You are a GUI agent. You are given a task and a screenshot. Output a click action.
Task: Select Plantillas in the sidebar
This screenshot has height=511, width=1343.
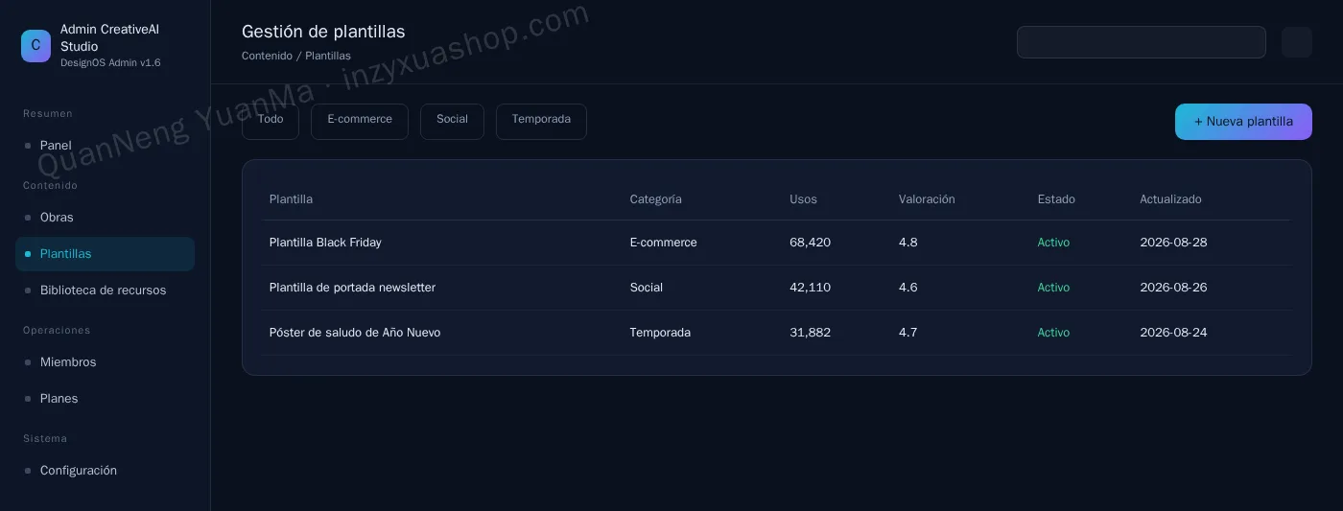(x=105, y=254)
